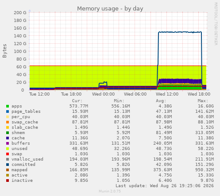The image size is (220, 196).
Task: Click the active average value 4.75G
Action: [165, 175]
